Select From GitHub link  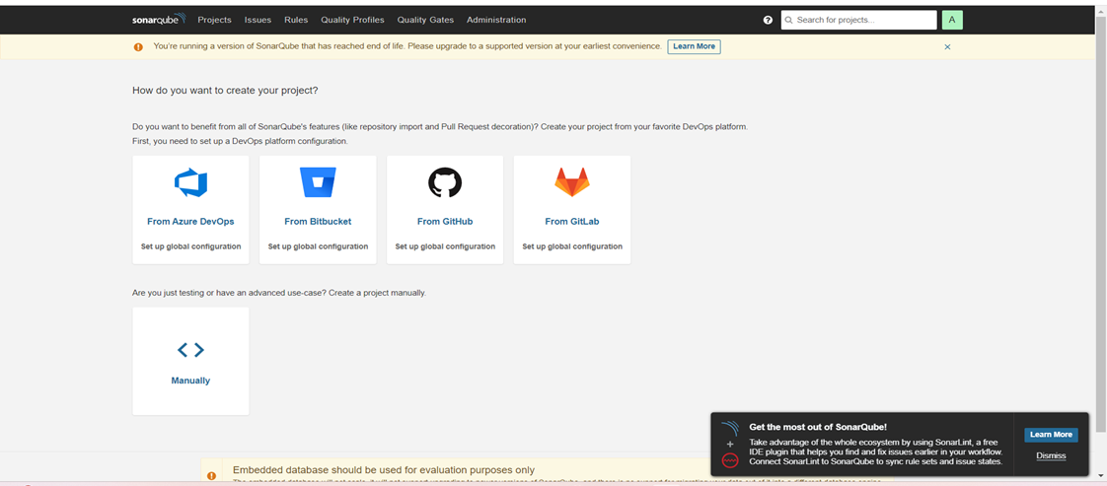pos(445,222)
